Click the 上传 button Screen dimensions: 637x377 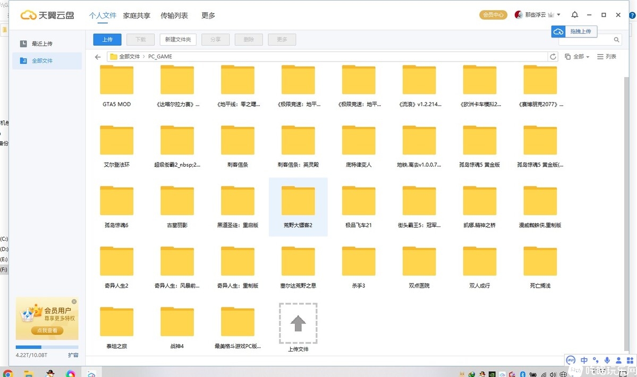point(107,39)
